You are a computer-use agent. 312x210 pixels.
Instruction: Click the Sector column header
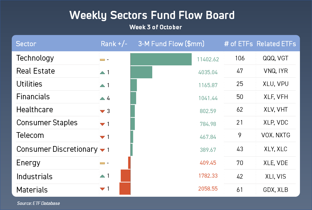(x=26, y=44)
